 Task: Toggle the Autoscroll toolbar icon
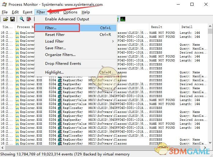click(x=29, y=19)
